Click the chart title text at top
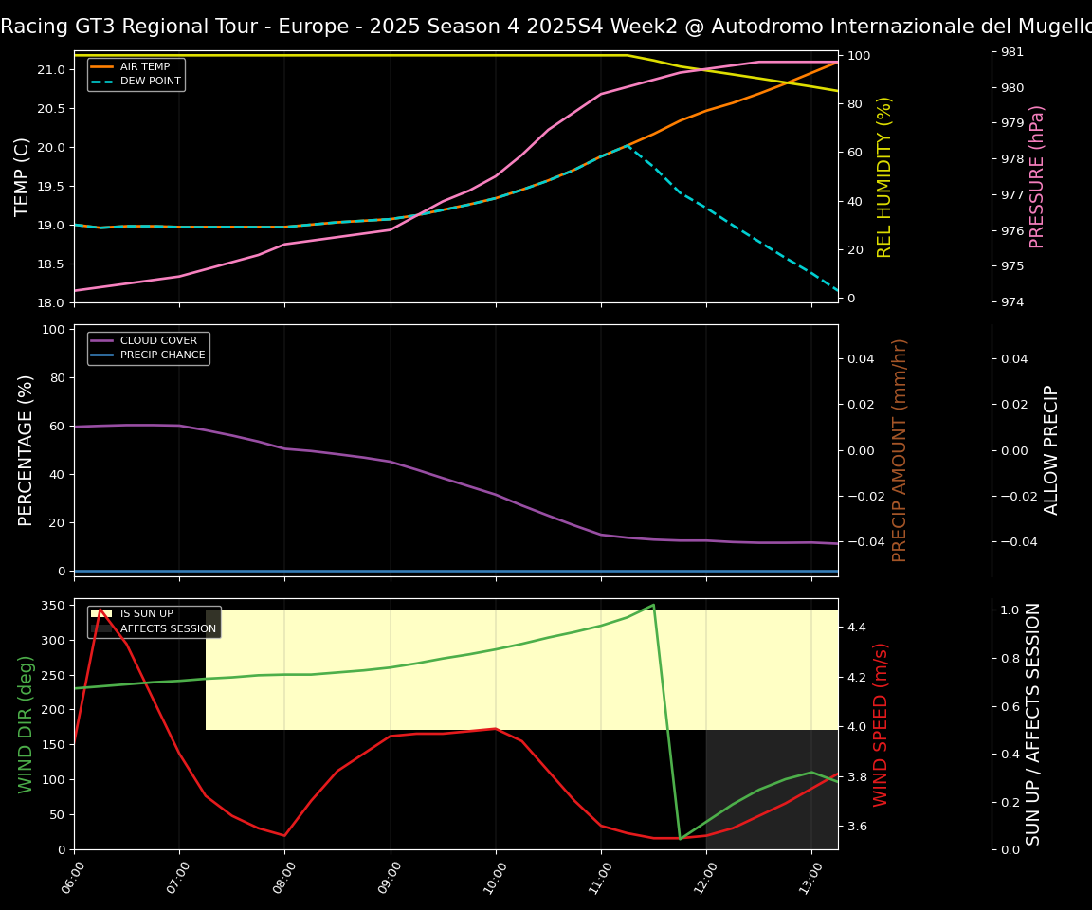 click(546, 27)
